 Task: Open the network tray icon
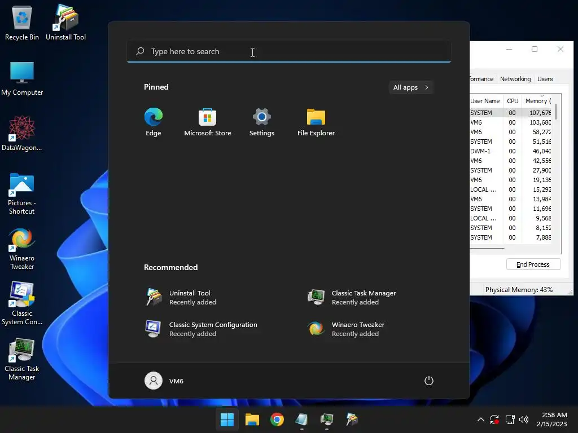pyautogui.click(x=510, y=419)
